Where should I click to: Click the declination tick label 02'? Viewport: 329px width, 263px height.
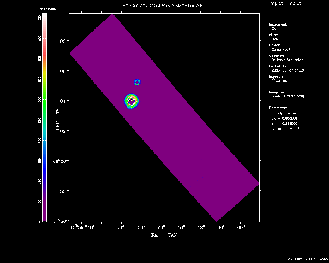point(63,131)
